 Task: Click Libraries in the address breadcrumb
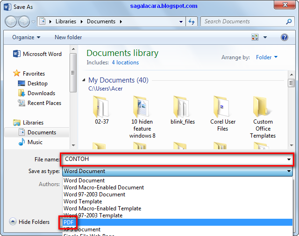click(x=66, y=21)
